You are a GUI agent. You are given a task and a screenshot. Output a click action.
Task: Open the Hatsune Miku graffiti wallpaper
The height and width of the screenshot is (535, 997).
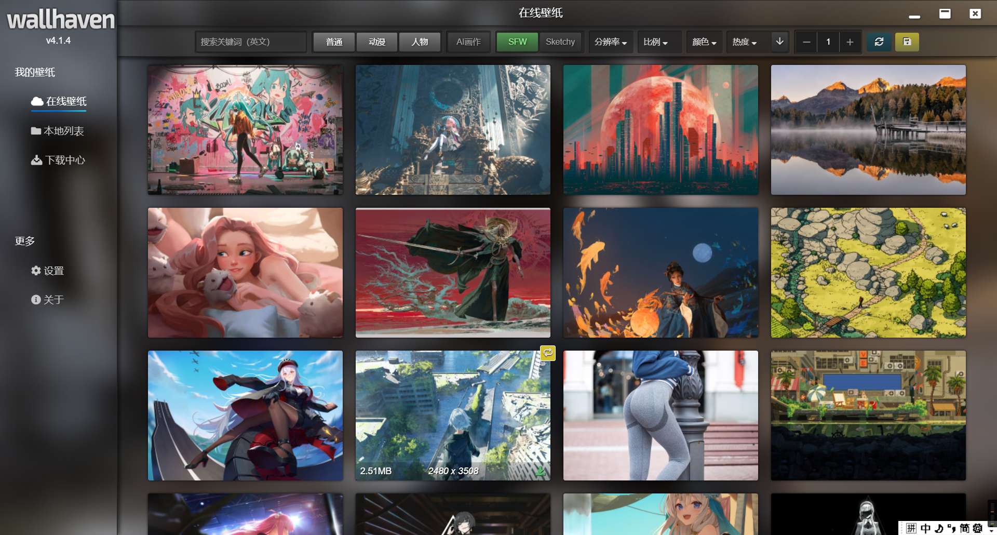coord(245,130)
